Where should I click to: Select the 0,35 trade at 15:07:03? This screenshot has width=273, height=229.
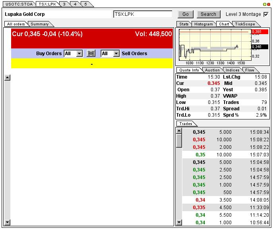(x=226, y=154)
